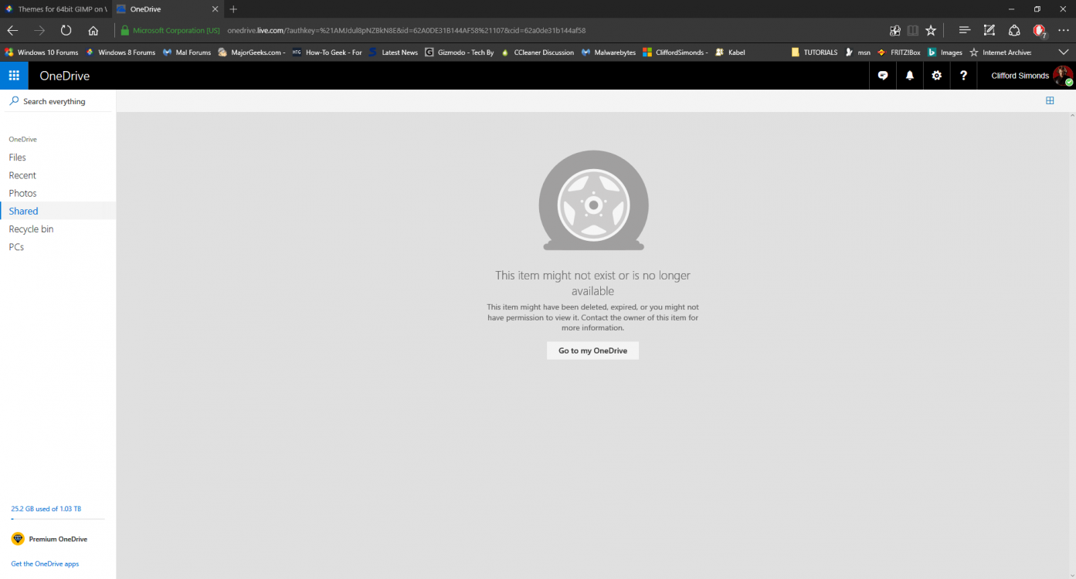The width and height of the screenshot is (1076, 579).
Task: Click the Adblock extension icon
Action: pos(1039,31)
